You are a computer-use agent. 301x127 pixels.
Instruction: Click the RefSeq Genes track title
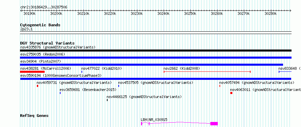click(x=34, y=116)
